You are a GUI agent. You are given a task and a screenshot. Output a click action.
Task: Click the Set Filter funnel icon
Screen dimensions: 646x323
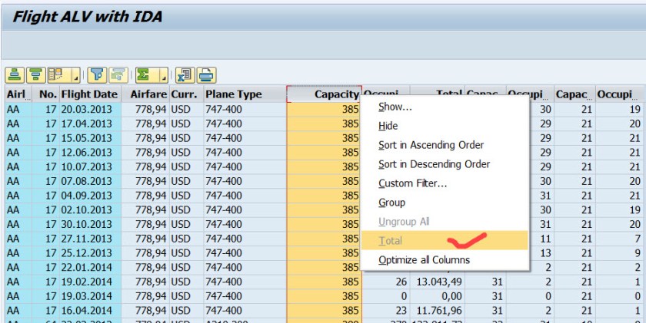(x=97, y=75)
